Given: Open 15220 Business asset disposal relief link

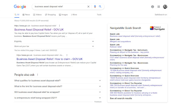Looking at the screenshot, I should click(135, 79).
